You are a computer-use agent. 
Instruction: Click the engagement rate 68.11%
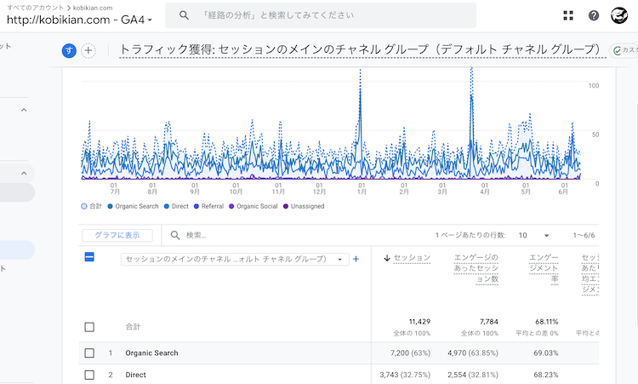tap(546, 322)
